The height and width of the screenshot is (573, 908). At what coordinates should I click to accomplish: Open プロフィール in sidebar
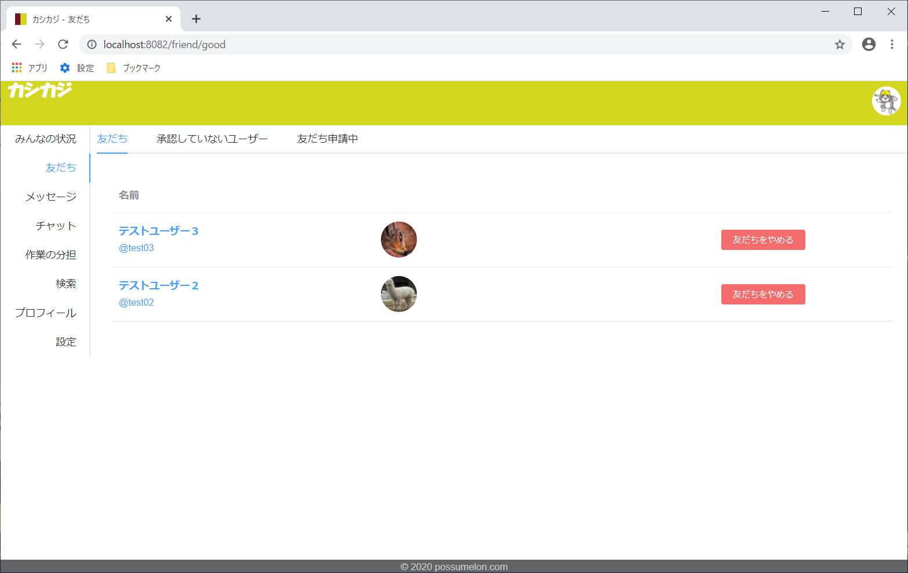click(45, 313)
